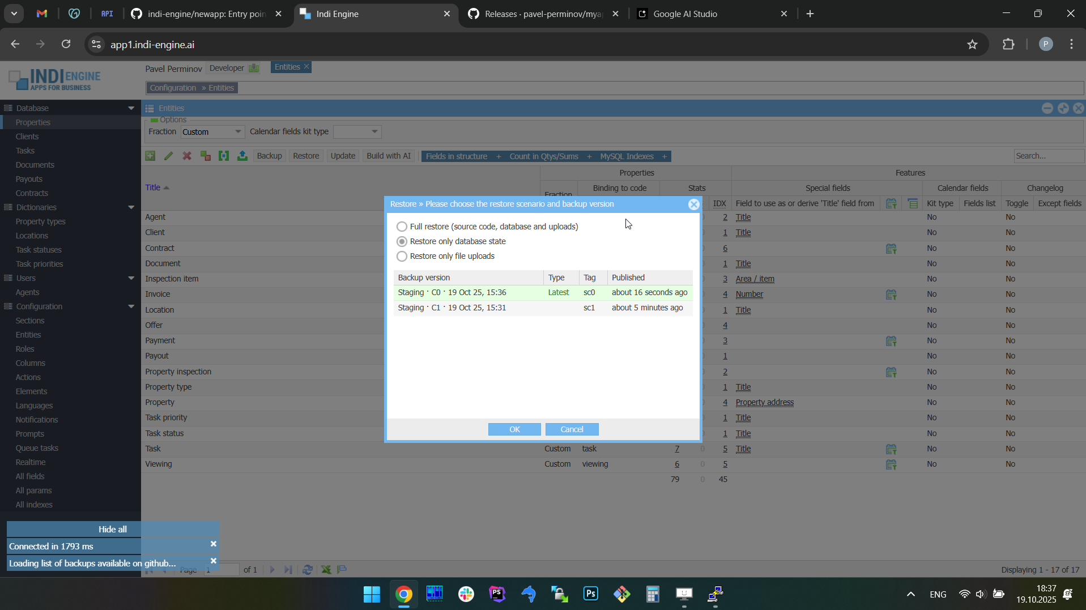The height and width of the screenshot is (610, 1086).
Task: Switch to the Google AI Studio browser tab
Action: (x=685, y=14)
